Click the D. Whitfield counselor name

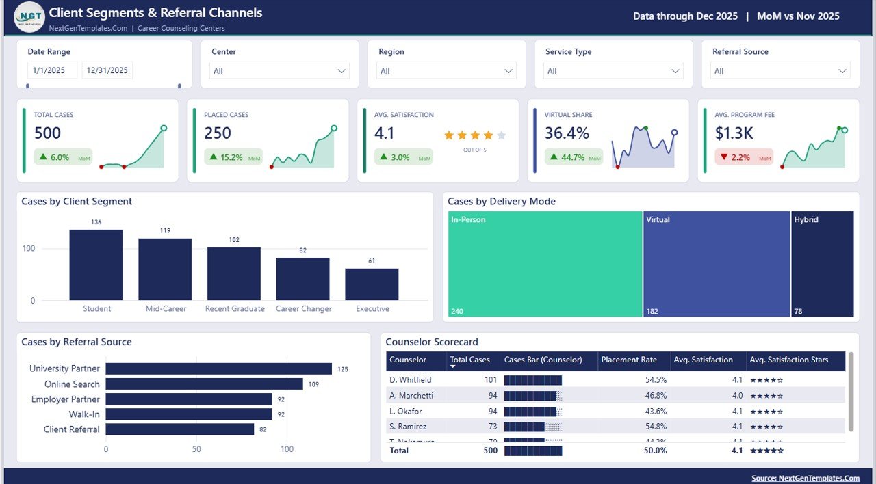tap(410, 379)
